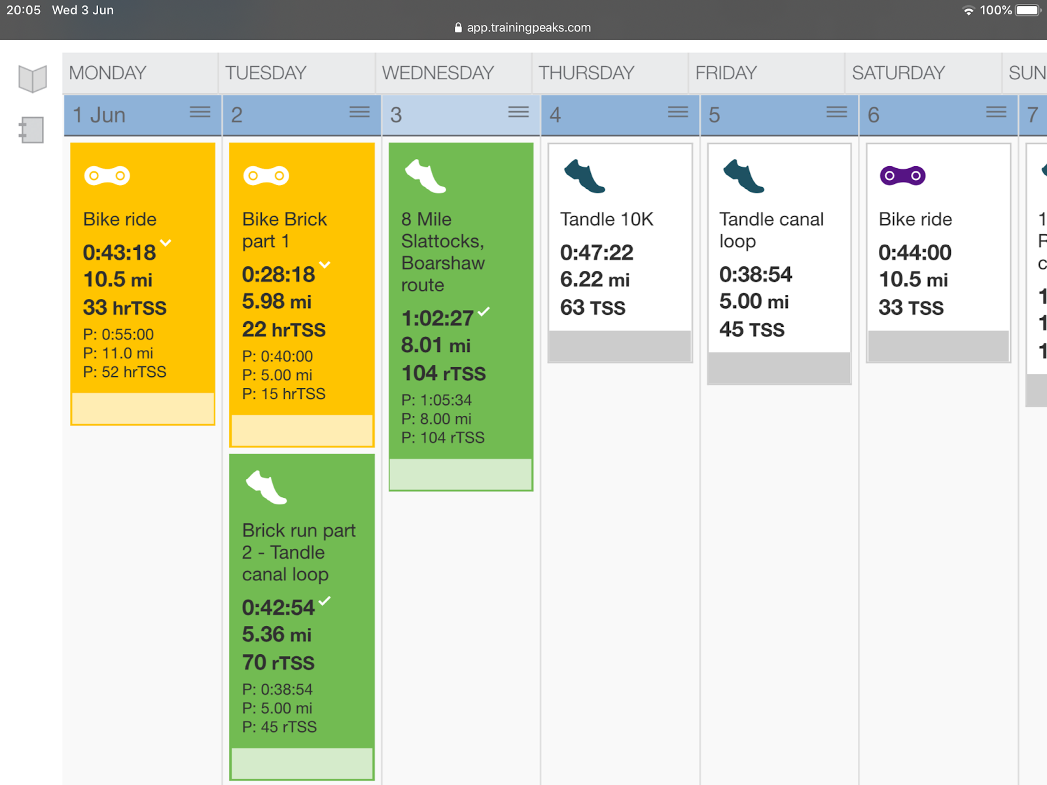Screen dimensions: 1047x785
Task: Click the shoe icon on 8 Mile Slattocks run
Action: click(x=425, y=176)
